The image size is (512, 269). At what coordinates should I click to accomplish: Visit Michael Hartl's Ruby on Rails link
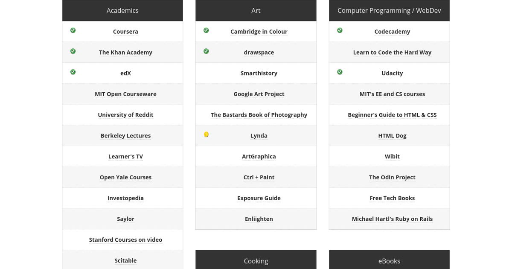pyautogui.click(x=392, y=219)
